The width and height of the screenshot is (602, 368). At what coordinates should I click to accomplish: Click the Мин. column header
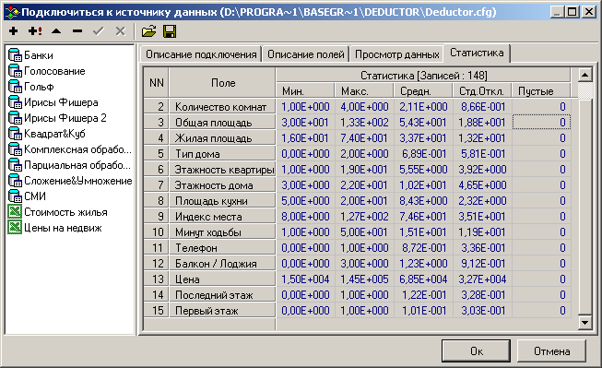point(305,91)
